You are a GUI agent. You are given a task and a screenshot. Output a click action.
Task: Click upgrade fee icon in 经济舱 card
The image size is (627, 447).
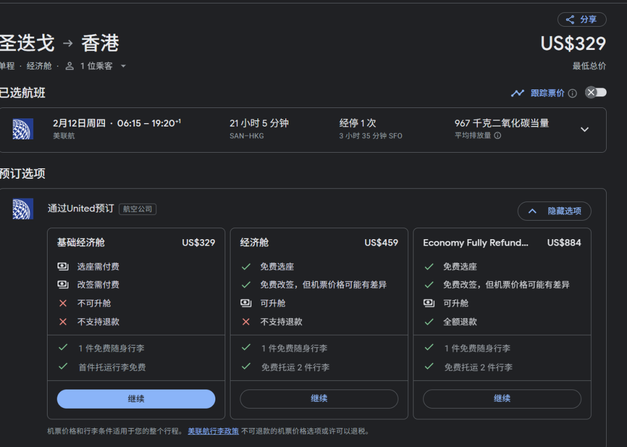[x=246, y=303]
